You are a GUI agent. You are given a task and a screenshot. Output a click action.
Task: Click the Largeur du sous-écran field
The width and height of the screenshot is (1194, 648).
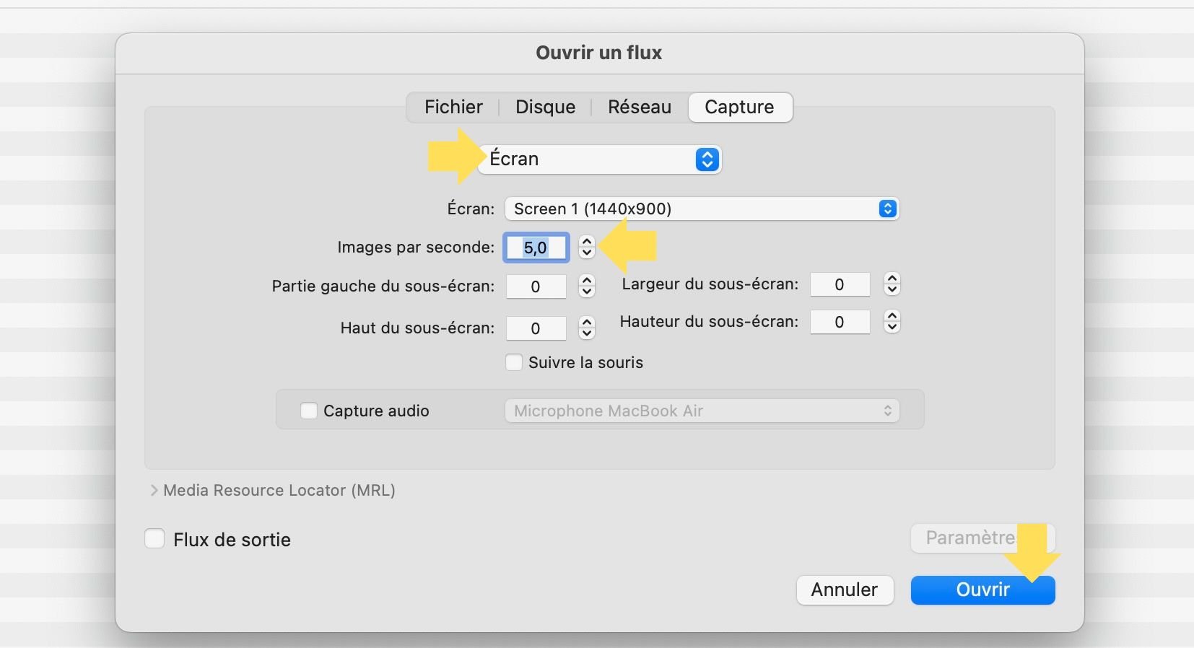click(x=840, y=284)
